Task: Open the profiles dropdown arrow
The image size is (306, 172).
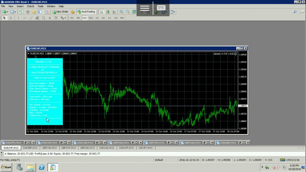Action: click(x=16, y=12)
